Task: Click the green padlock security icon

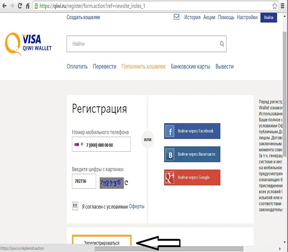Action: click(36, 6)
